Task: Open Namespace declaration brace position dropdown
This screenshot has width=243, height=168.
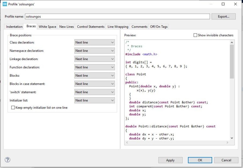Action: [95, 51]
